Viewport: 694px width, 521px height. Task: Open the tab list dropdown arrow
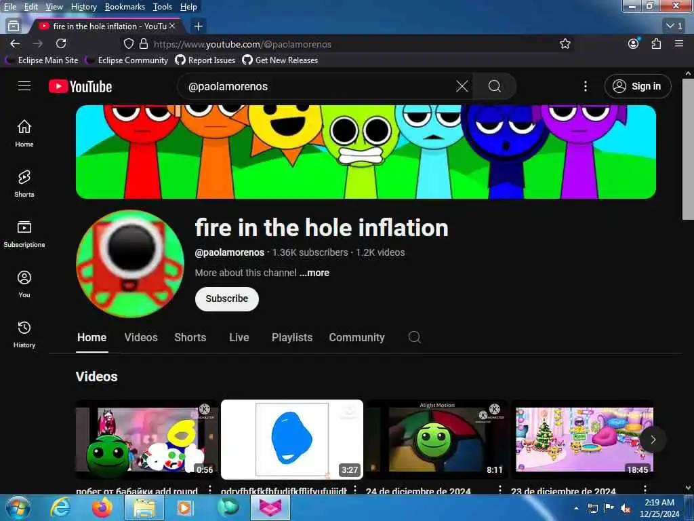tap(674, 26)
